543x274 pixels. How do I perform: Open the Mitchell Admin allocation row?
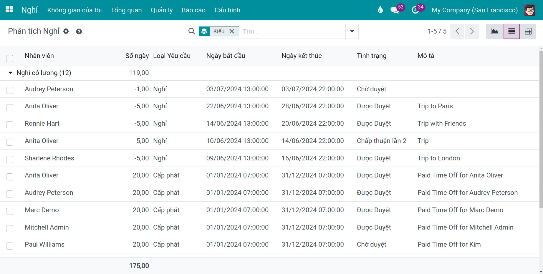[x=269, y=227]
